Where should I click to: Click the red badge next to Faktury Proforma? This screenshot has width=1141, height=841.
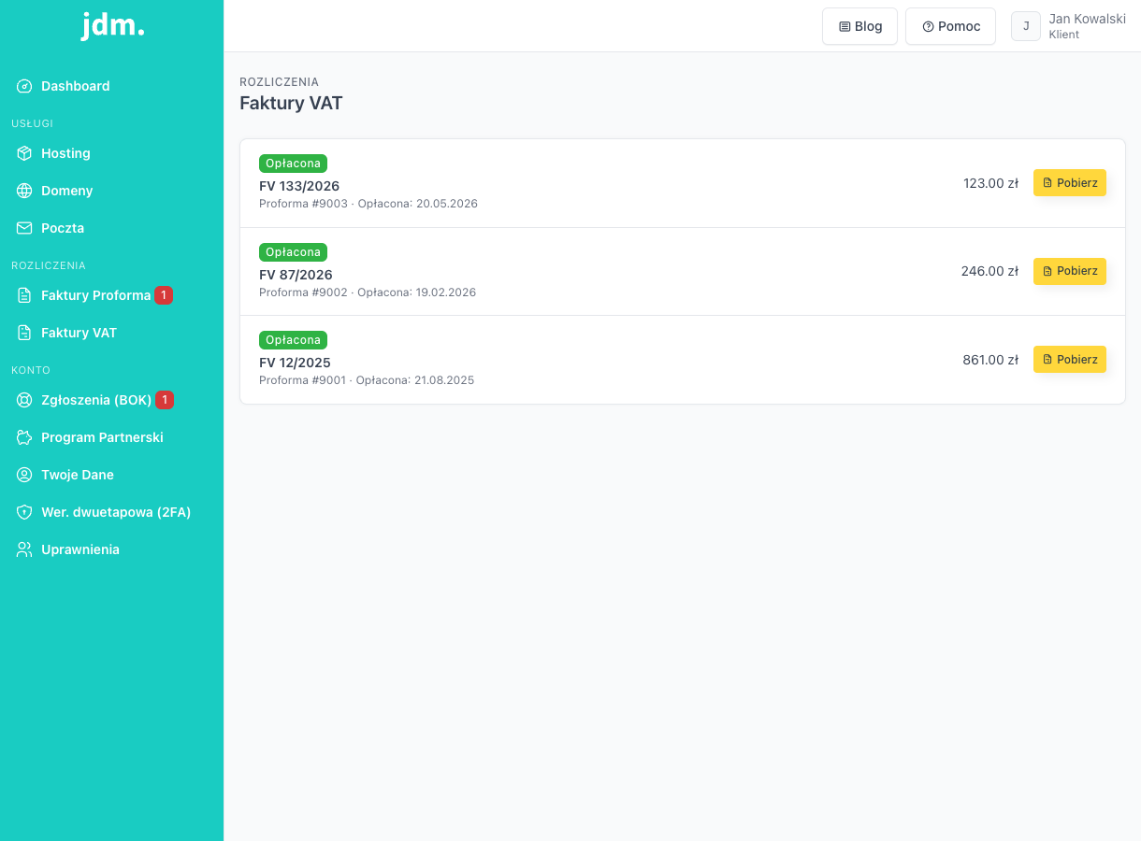164,295
